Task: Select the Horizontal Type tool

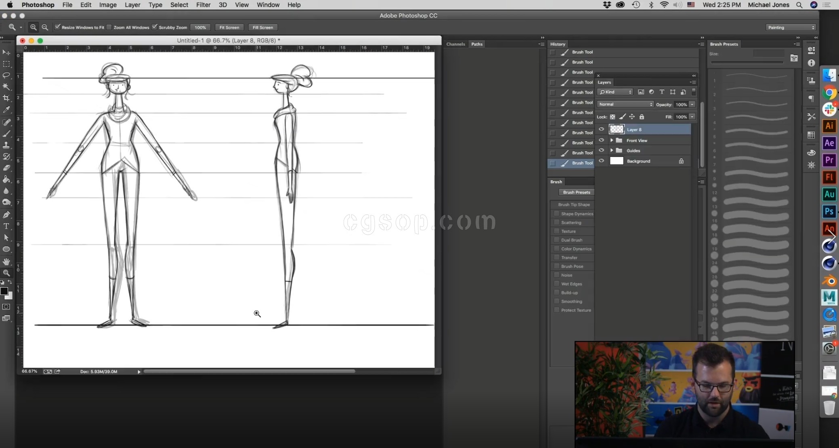Action: [x=6, y=226]
